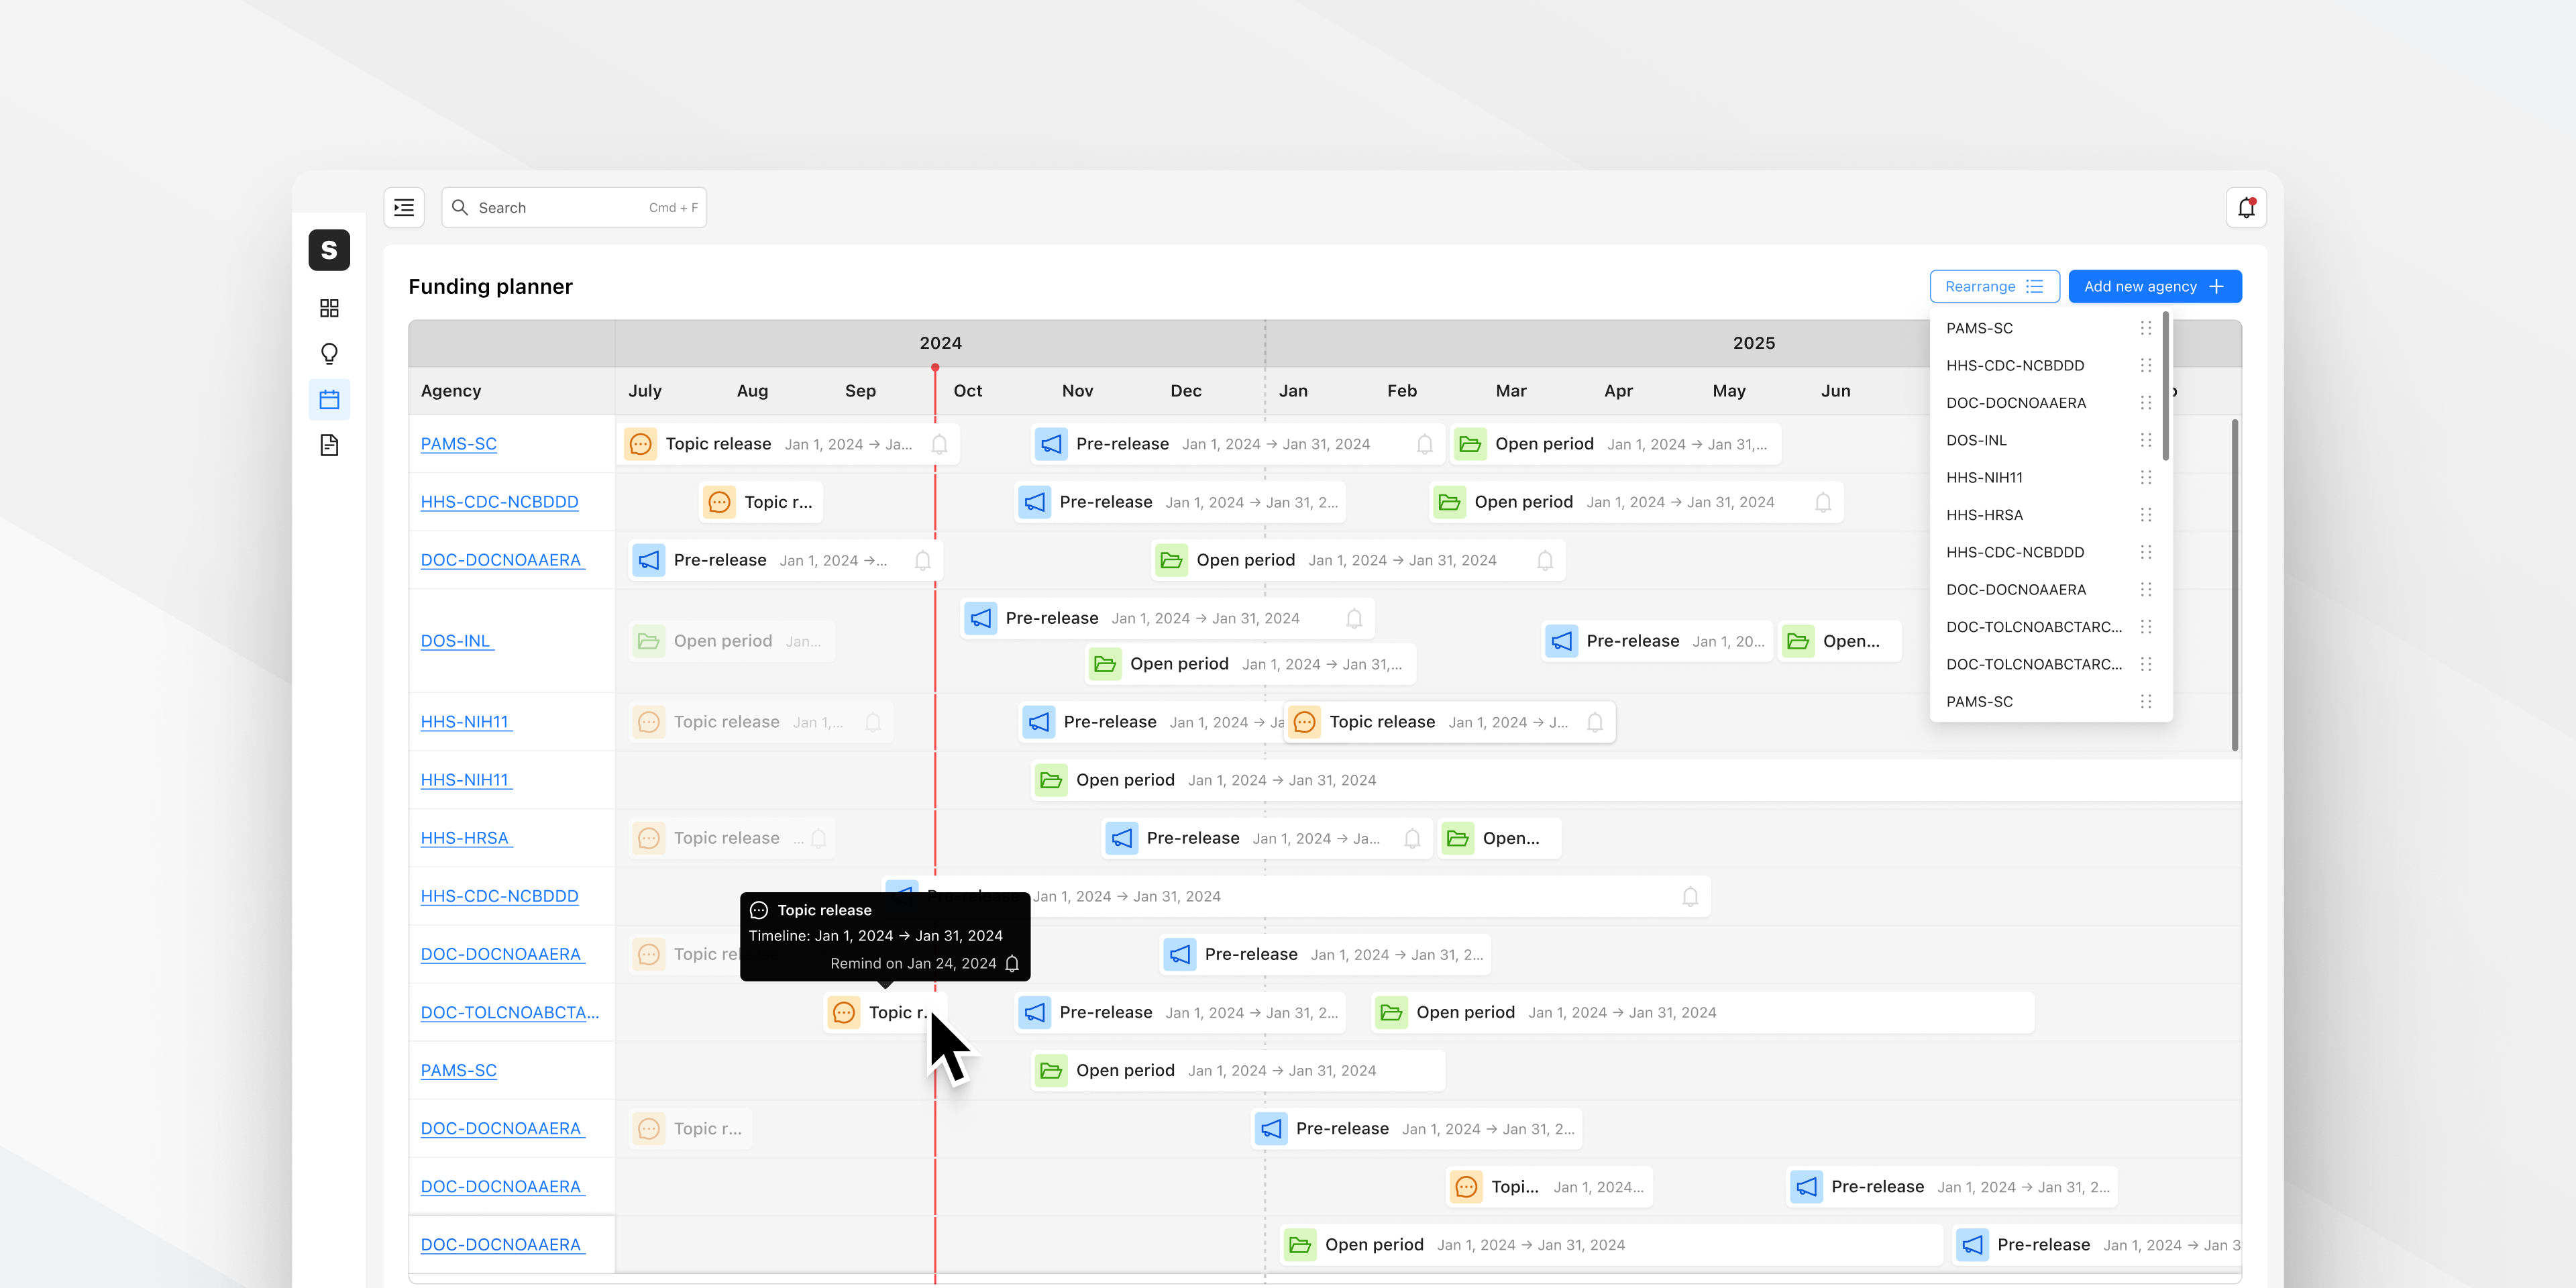Click the Search input field
Image resolution: width=2576 pixels, height=1288 pixels.
[574, 207]
